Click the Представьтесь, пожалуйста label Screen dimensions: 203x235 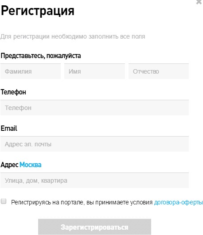(x=41, y=56)
